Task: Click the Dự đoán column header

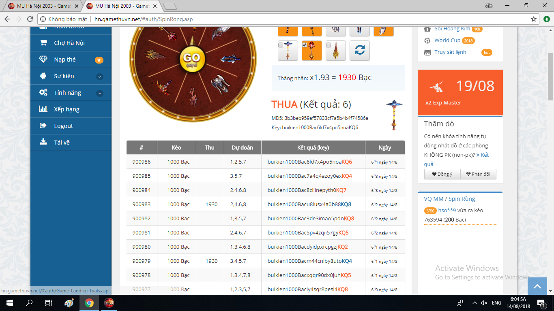Action: [x=243, y=147]
